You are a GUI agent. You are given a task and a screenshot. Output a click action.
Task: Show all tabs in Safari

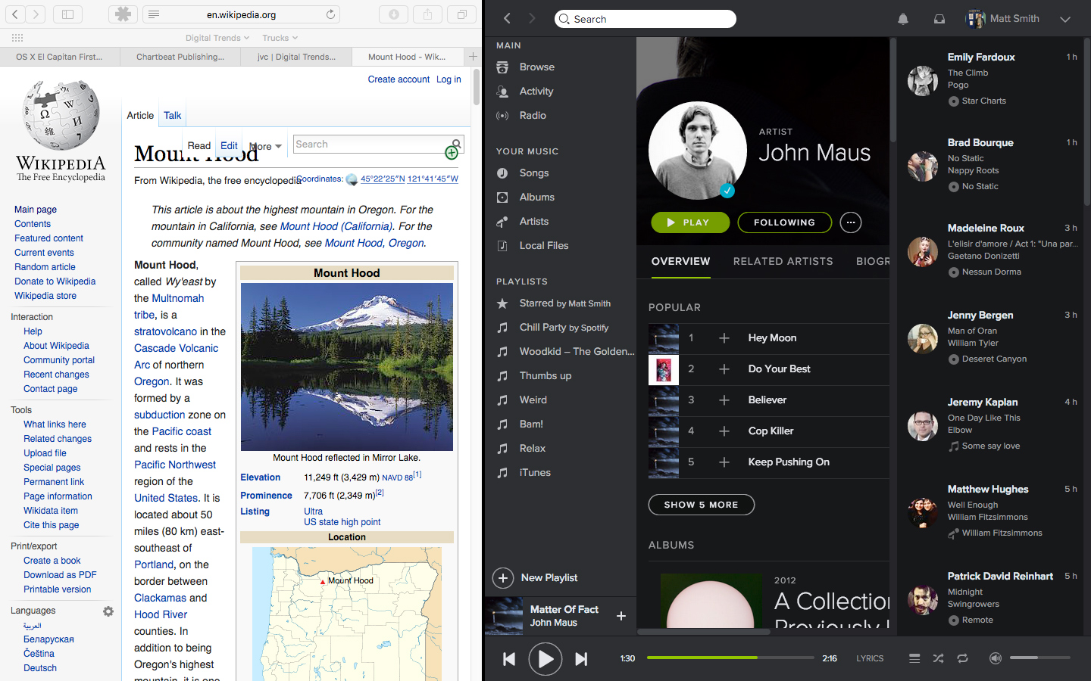[x=461, y=14]
